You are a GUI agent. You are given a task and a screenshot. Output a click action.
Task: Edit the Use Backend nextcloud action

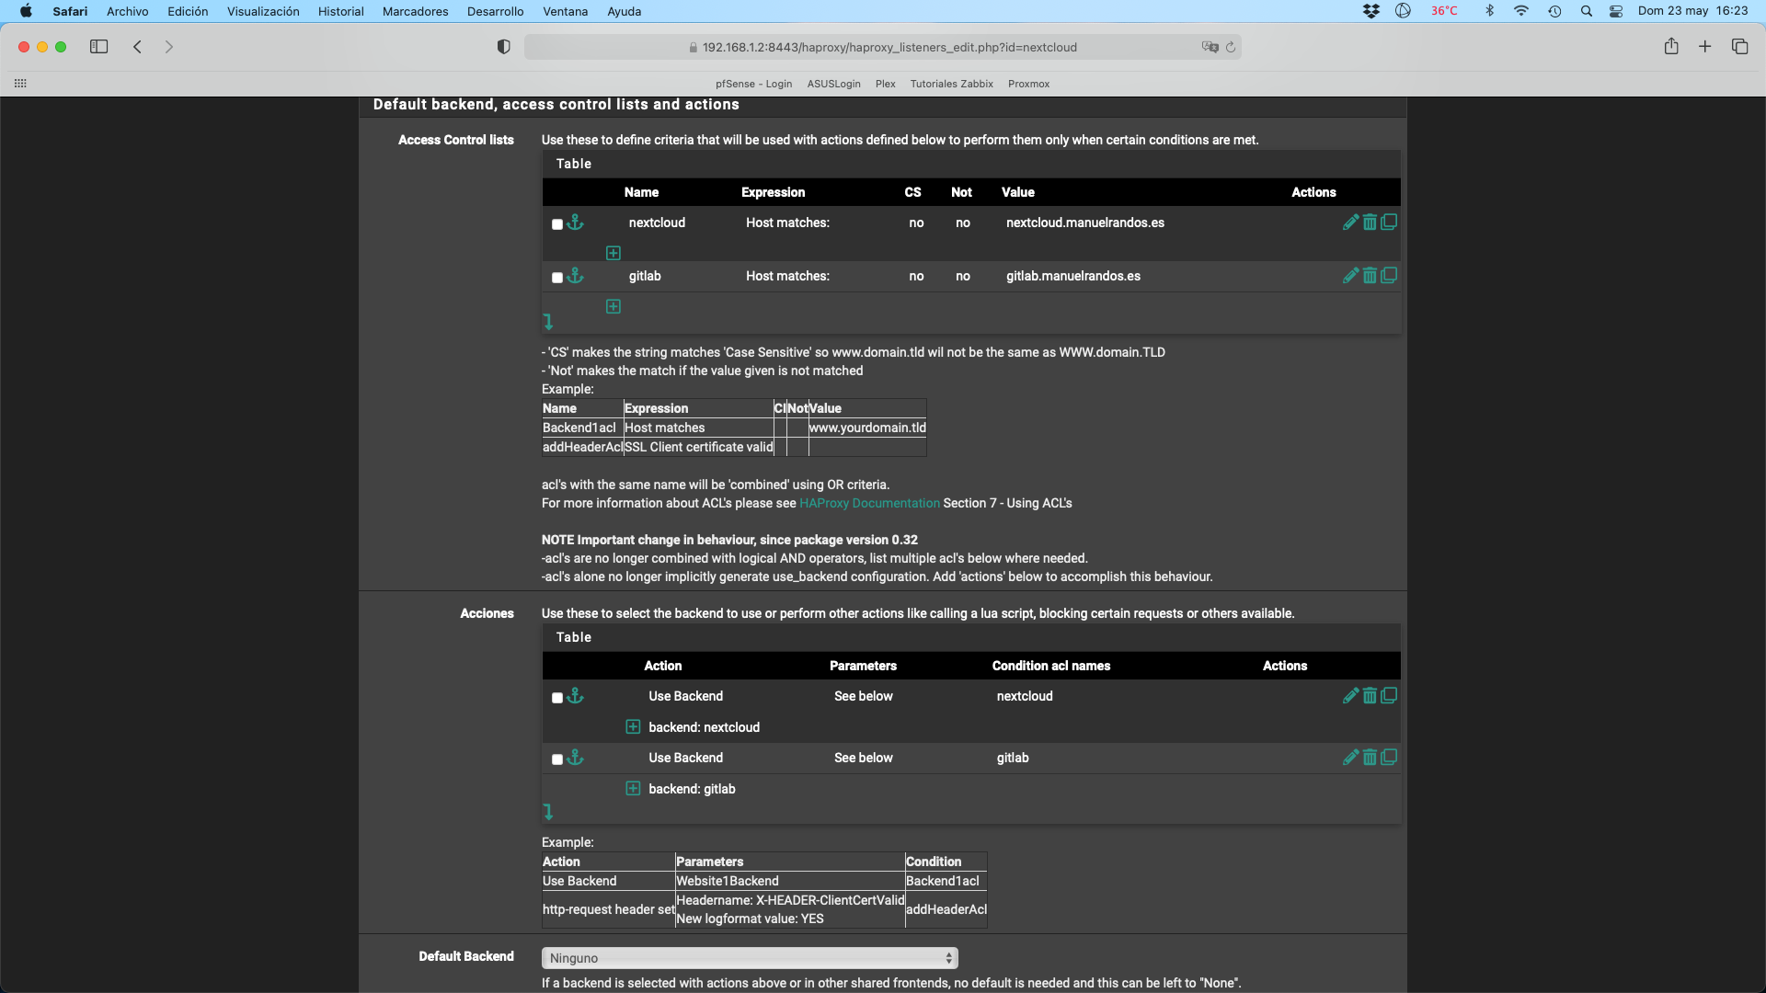pos(1350,696)
